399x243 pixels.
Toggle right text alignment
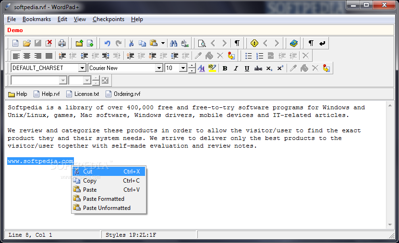[38, 56]
